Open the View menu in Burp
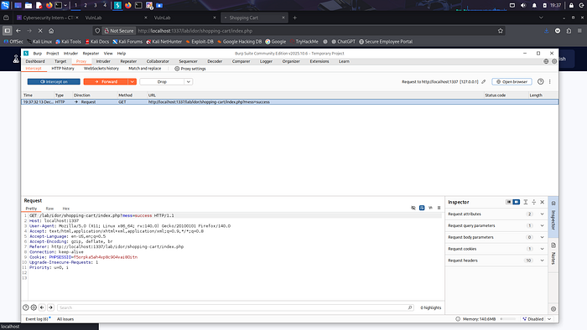The width and height of the screenshot is (587, 330). point(108,54)
